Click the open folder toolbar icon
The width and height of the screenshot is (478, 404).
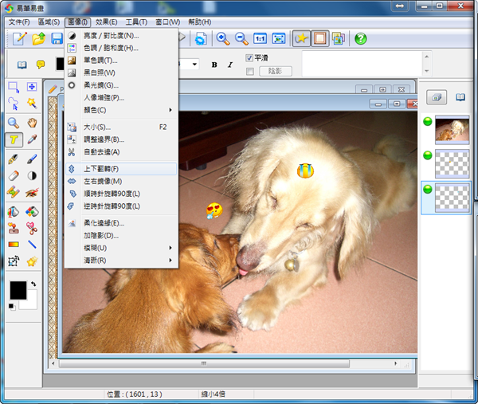tap(39, 39)
